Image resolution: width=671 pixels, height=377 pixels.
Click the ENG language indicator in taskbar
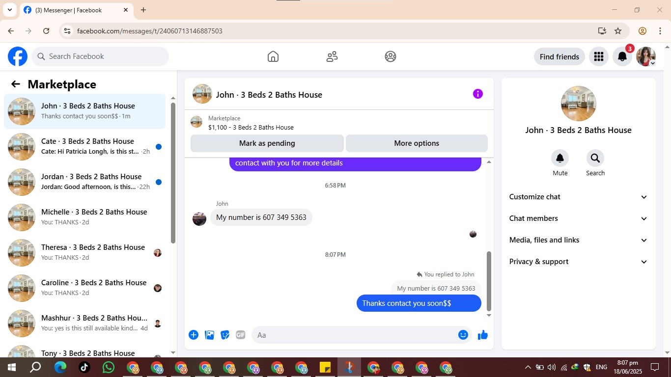(601, 367)
